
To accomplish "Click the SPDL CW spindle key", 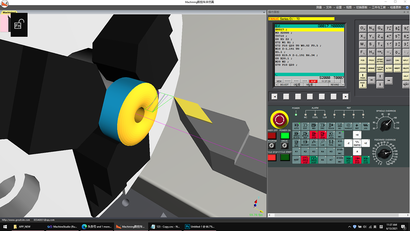I will point(348,160).
